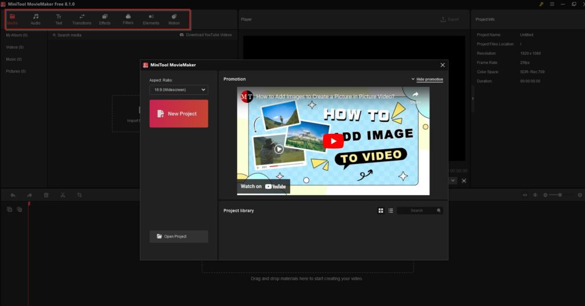Open the Motion tab
585x306 pixels.
pyautogui.click(x=174, y=19)
